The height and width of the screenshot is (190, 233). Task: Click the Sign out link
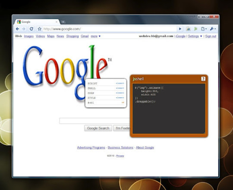[x=211, y=36]
